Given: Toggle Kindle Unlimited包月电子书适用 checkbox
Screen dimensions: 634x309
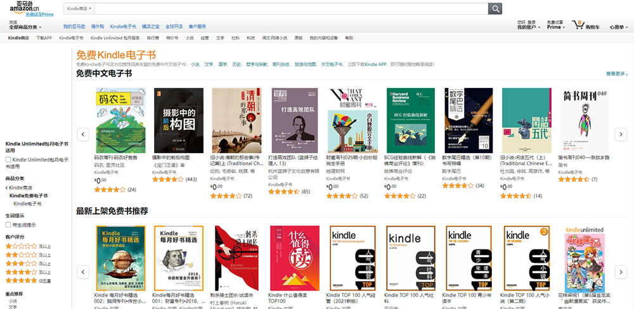Looking at the screenshot, I should click(x=8, y=160).
